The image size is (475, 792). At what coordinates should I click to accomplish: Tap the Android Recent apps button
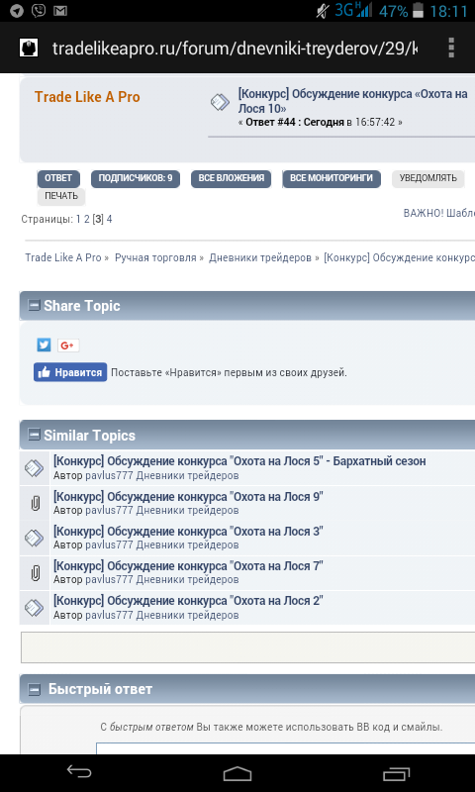(397, 773)
